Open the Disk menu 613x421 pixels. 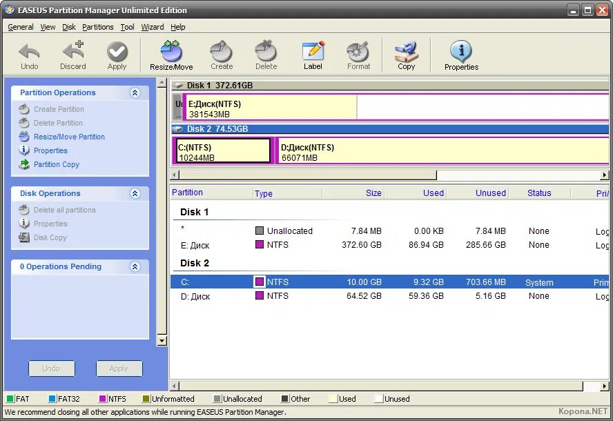(69, 27)
